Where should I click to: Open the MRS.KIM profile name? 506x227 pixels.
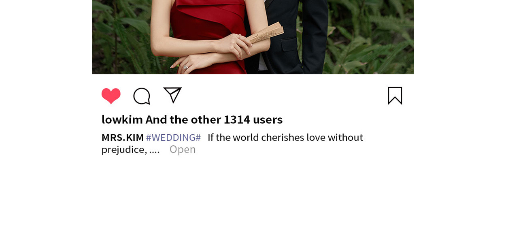[x=123, y=138]
